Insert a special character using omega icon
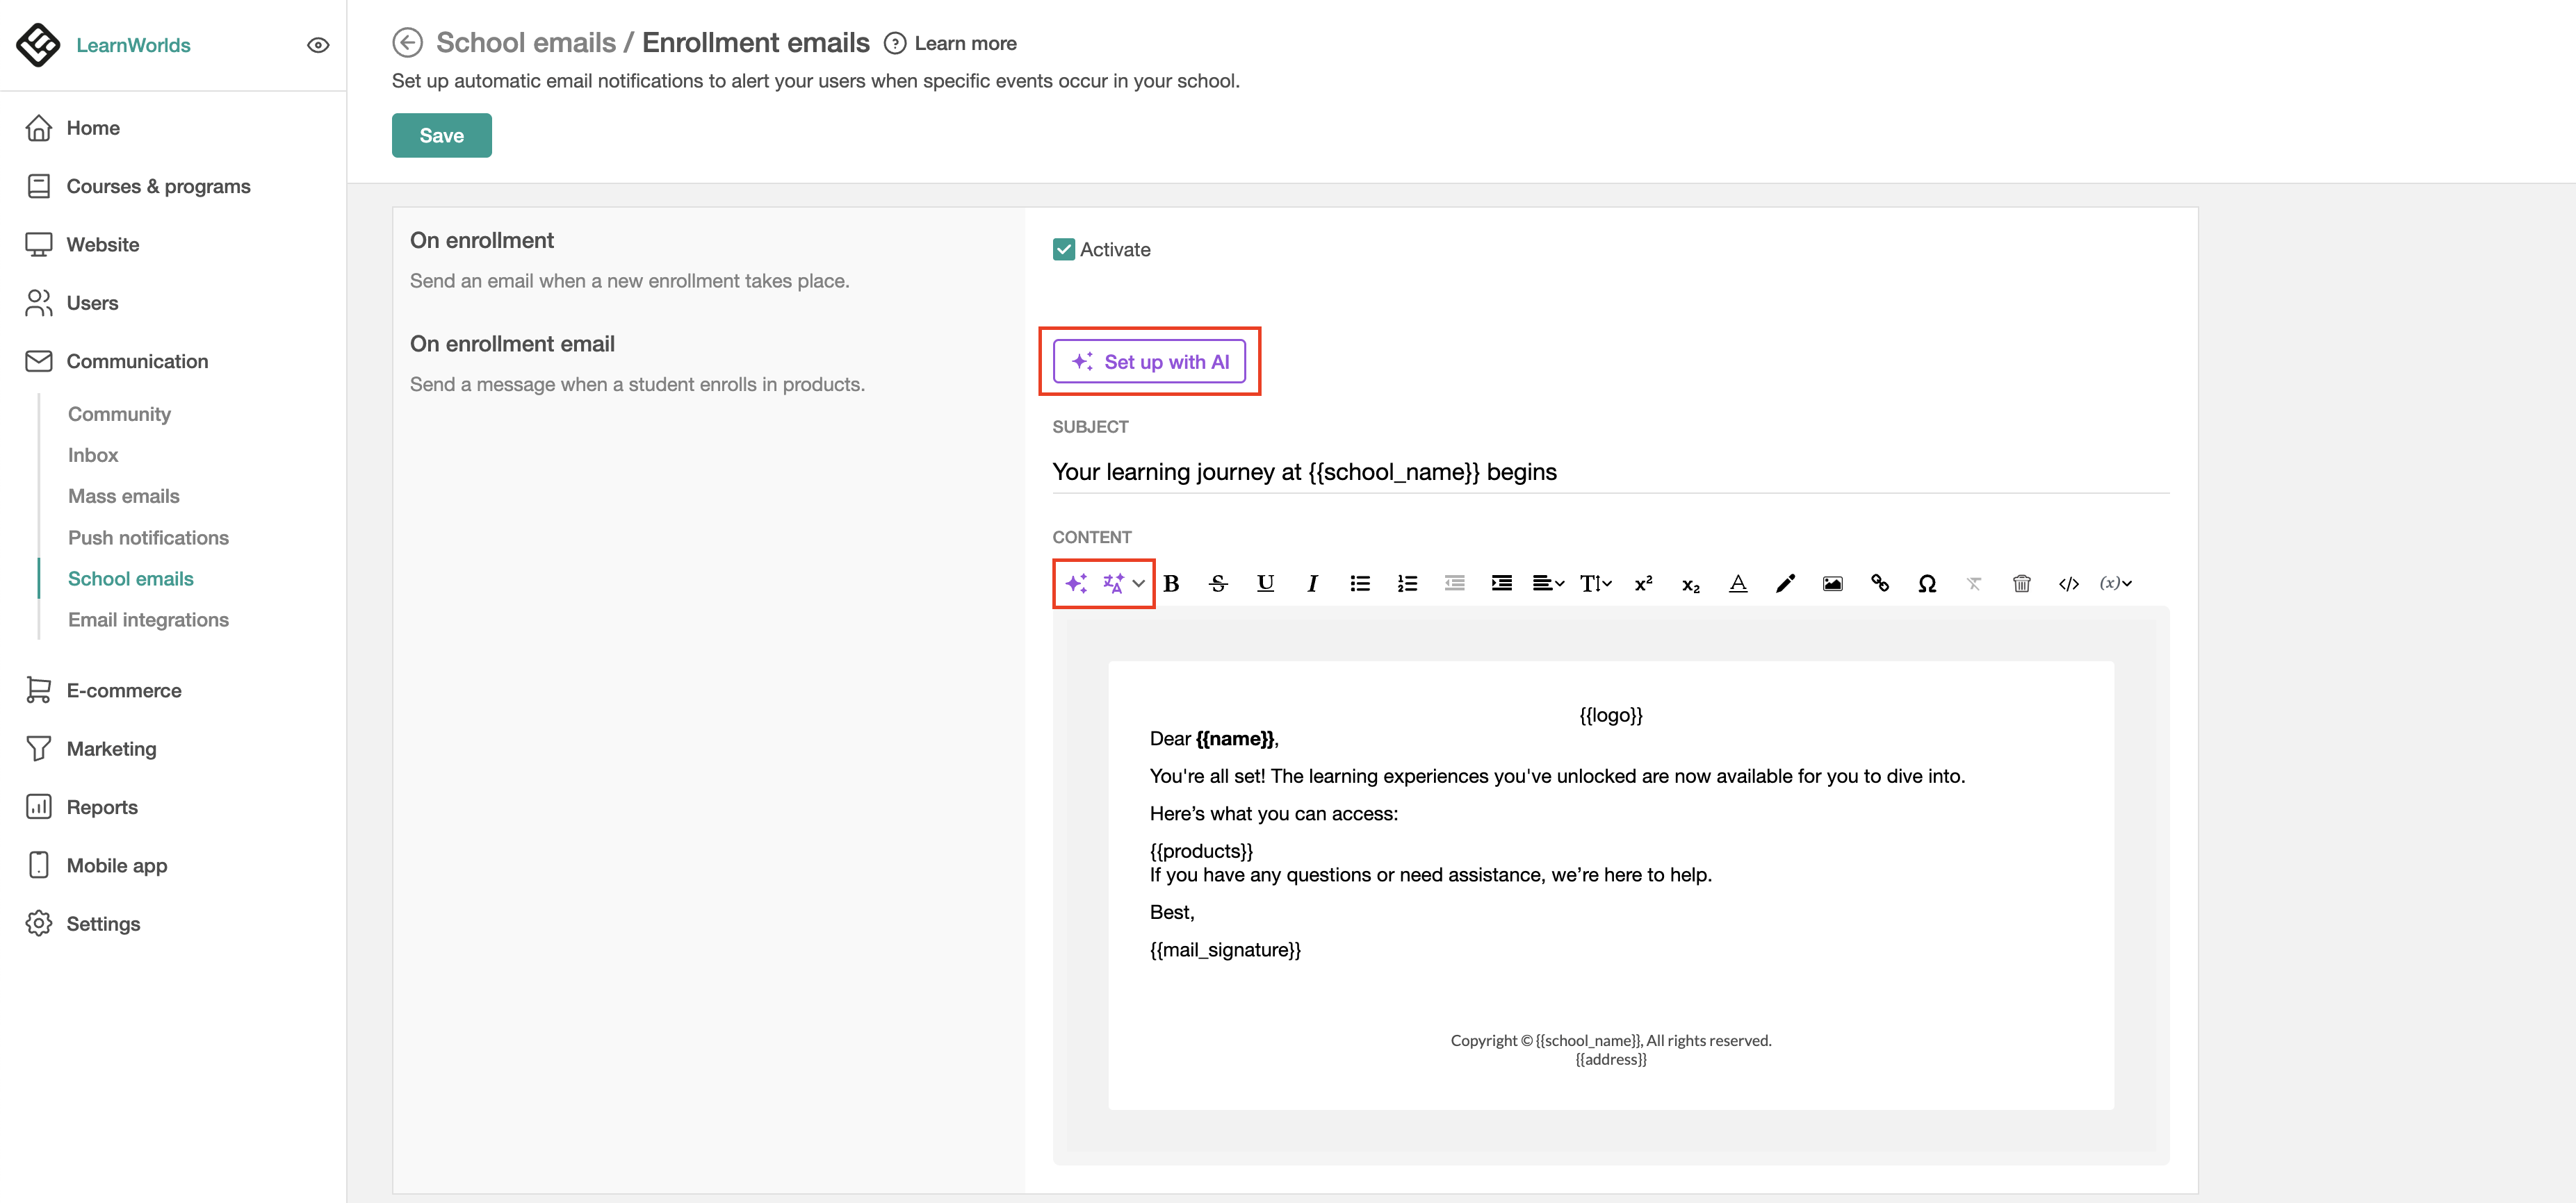The width and height of the screenshot is (2576, 1203). click(x=1927, y=583)
